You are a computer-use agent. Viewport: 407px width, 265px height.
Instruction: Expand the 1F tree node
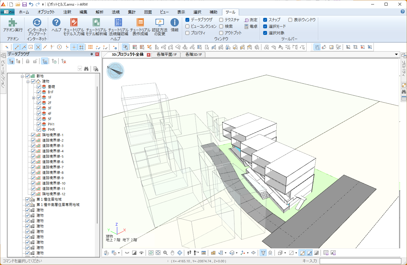coord(34,97)
